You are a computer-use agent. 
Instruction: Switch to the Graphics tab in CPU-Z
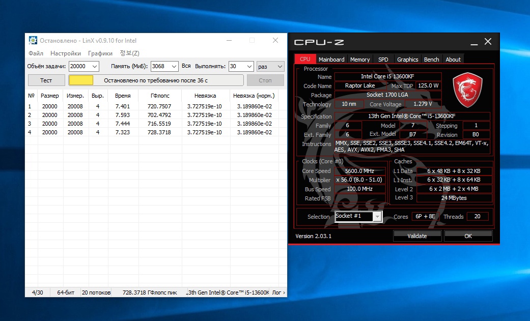point(407,59)
